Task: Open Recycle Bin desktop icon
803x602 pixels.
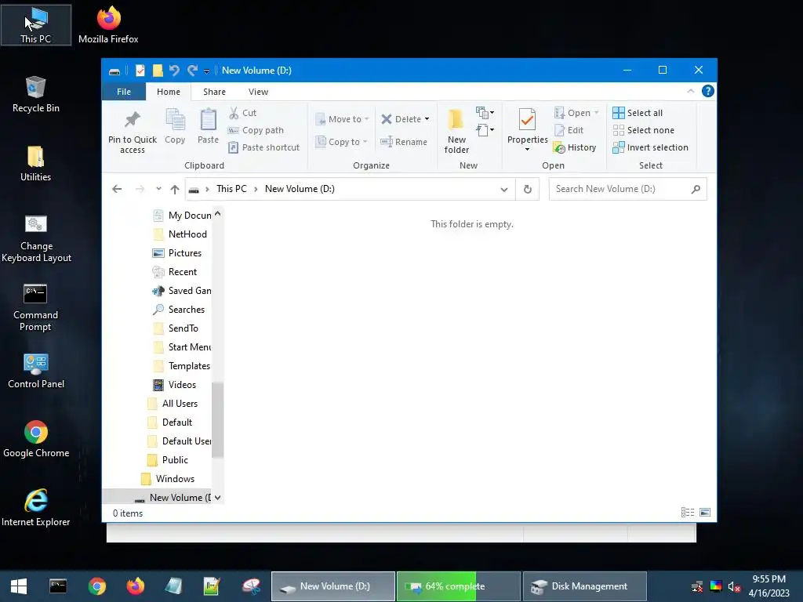Action: pos(35,94)
